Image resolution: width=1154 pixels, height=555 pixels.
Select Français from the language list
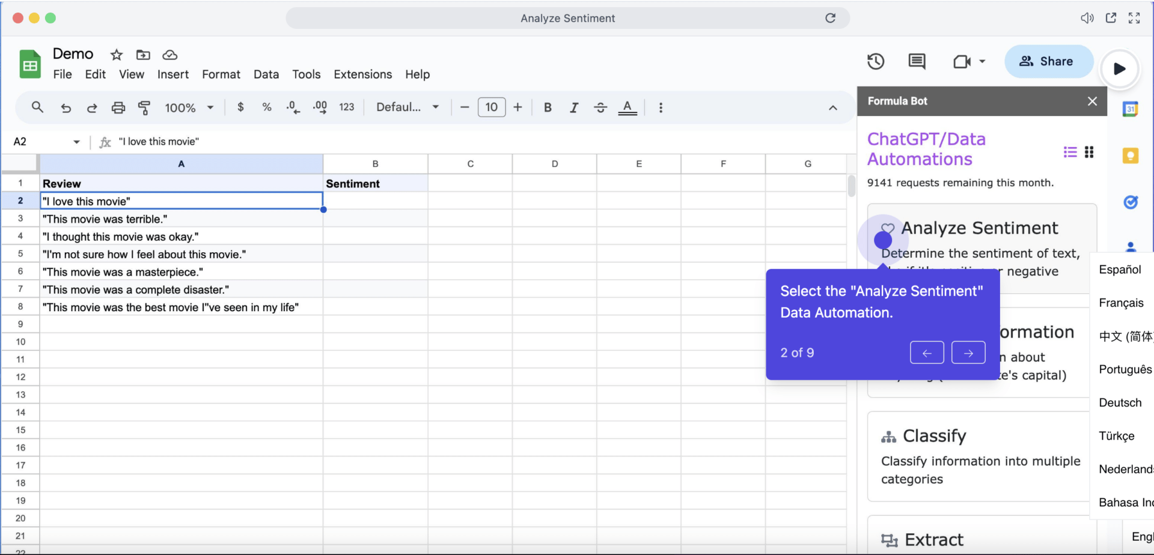point(1120,303)
